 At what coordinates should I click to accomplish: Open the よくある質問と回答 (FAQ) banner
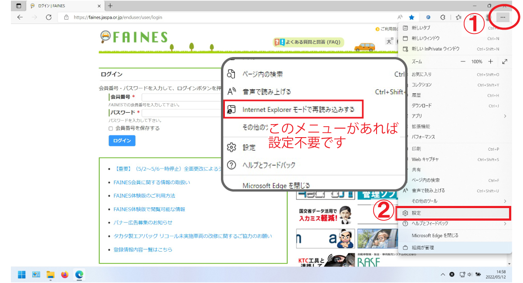[309, 42]
